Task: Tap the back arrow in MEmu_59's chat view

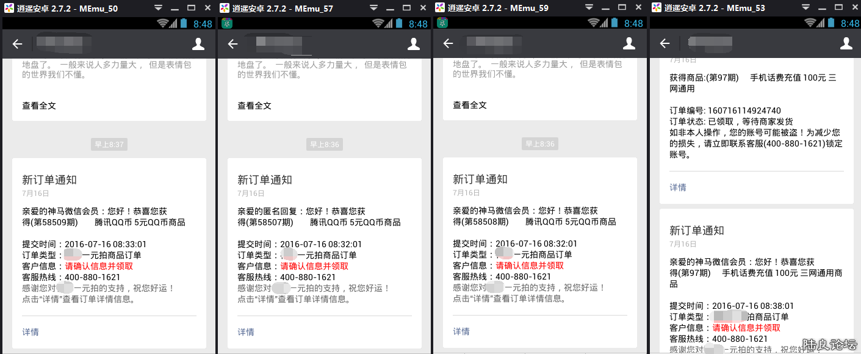Action: [448, 44]
